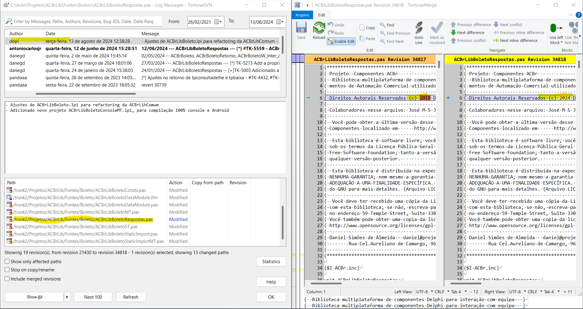
Task: Open Find using the magnifier icon
Action: click(383, 25)
